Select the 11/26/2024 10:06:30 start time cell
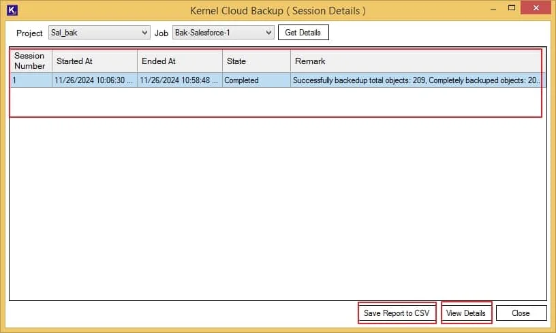The image size is (556, 333). point(95,80)
